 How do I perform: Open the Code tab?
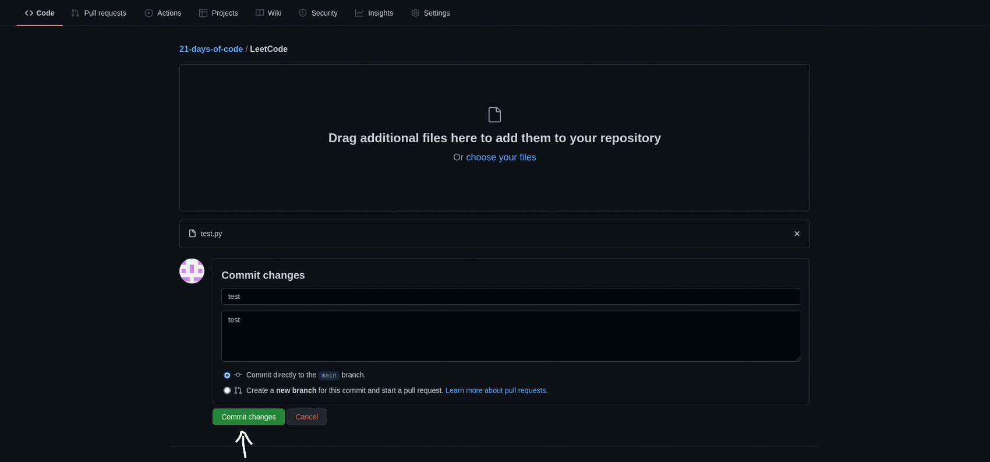[40, 13]
